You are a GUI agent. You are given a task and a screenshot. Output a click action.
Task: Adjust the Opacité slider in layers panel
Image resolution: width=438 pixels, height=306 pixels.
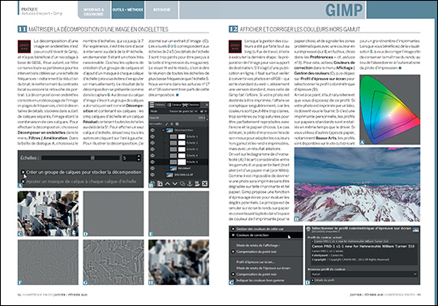click(177, 118)
